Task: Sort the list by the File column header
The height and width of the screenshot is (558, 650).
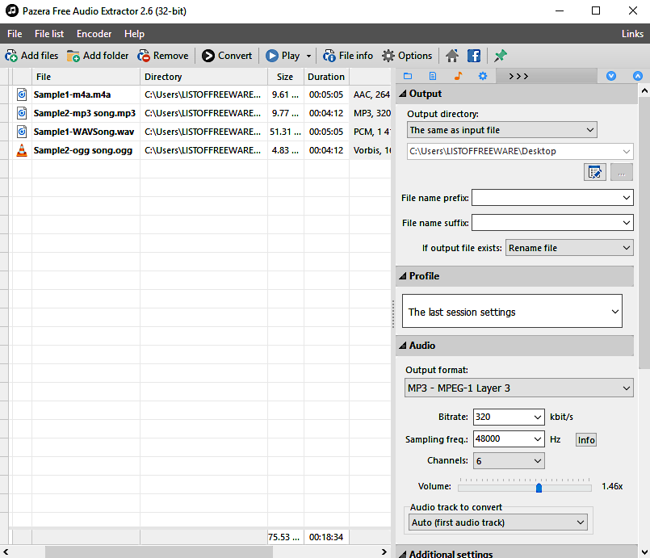Action: pyautogui.click(x=86, y=77)
